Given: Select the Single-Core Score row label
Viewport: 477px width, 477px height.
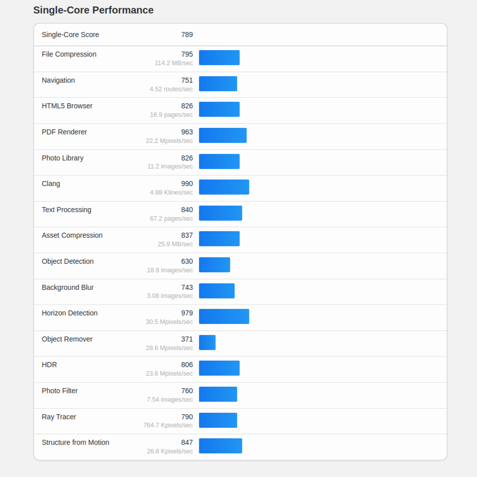Looking at the screenshot, I should point(70,35).
